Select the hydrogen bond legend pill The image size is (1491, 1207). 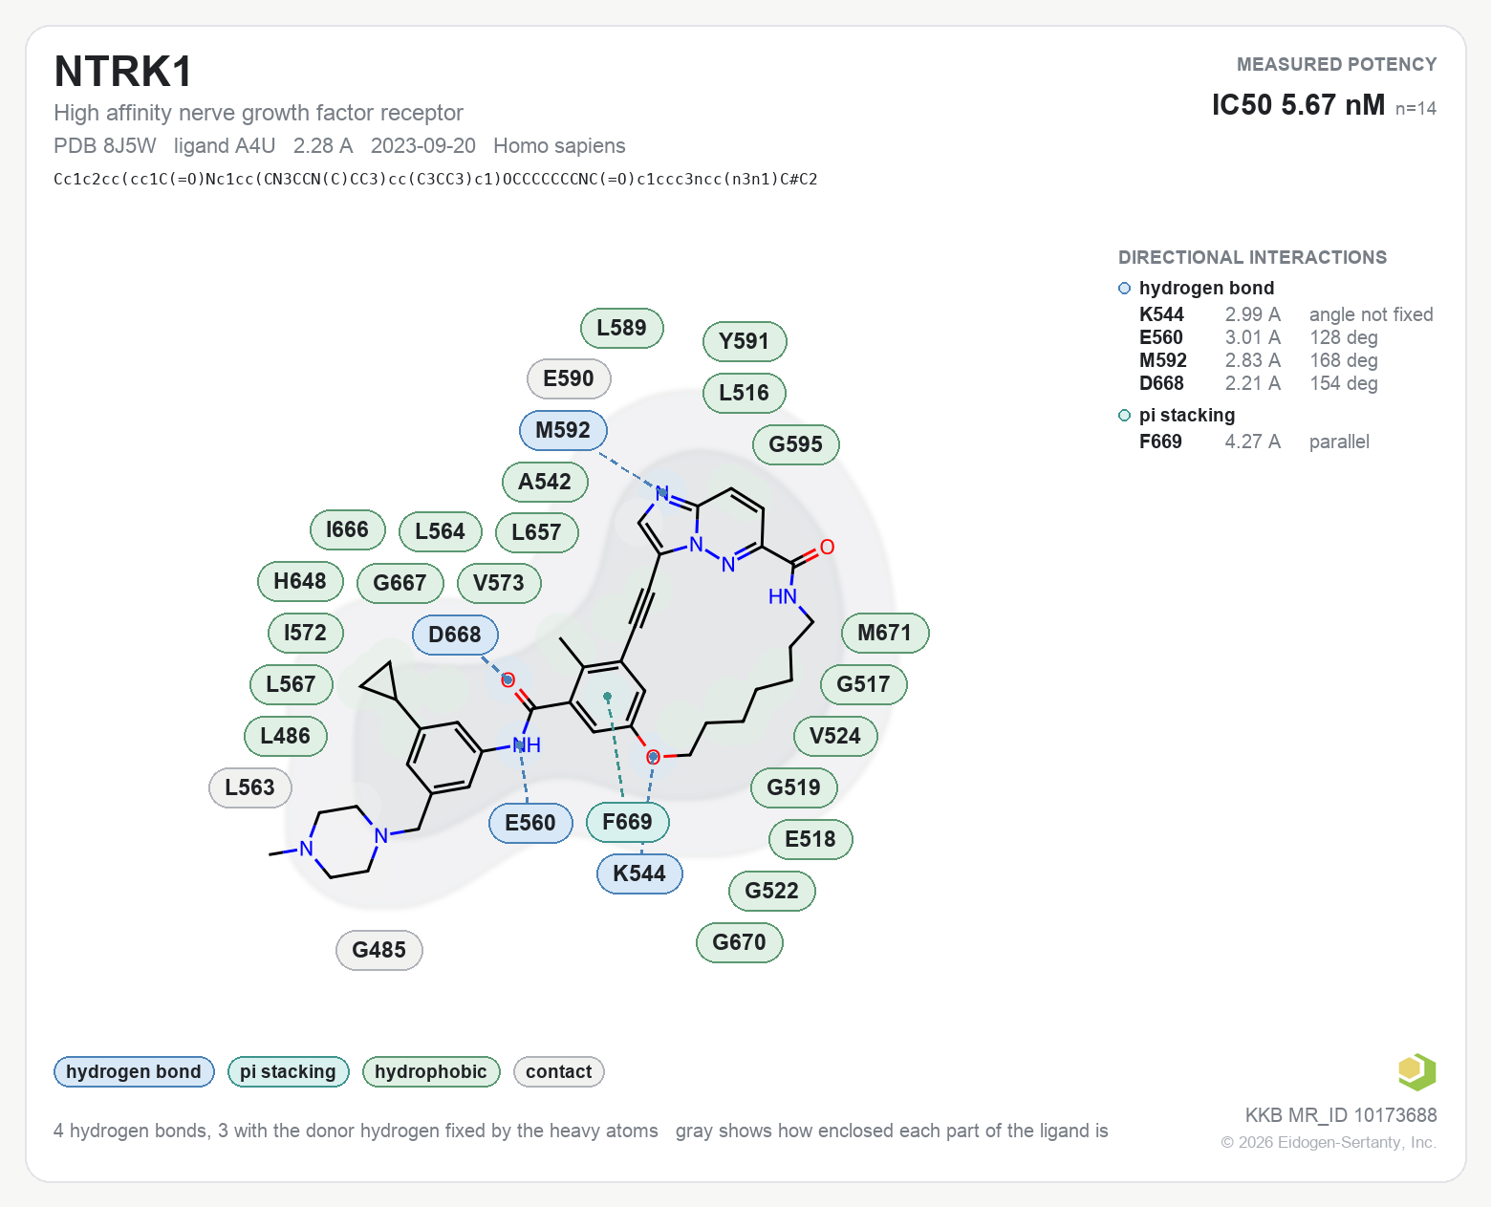tap(134, 1072)
